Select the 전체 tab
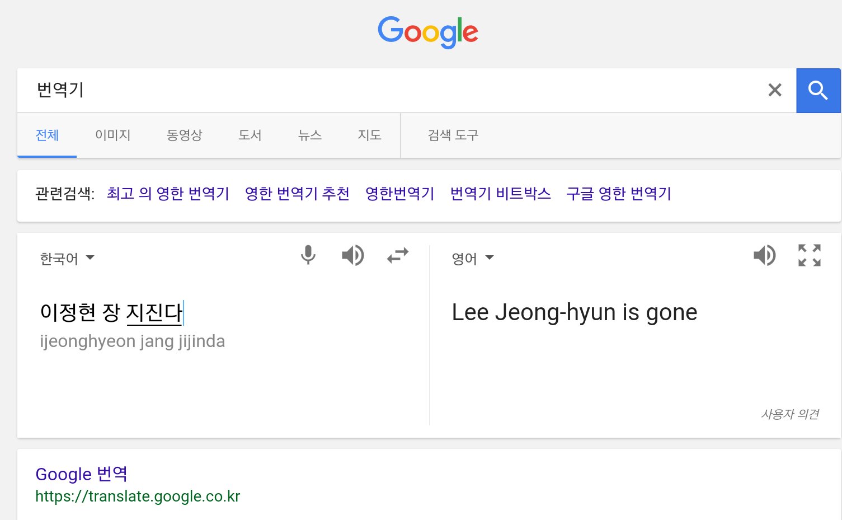Screen dimensions: 842x520 tap(47, 135)
